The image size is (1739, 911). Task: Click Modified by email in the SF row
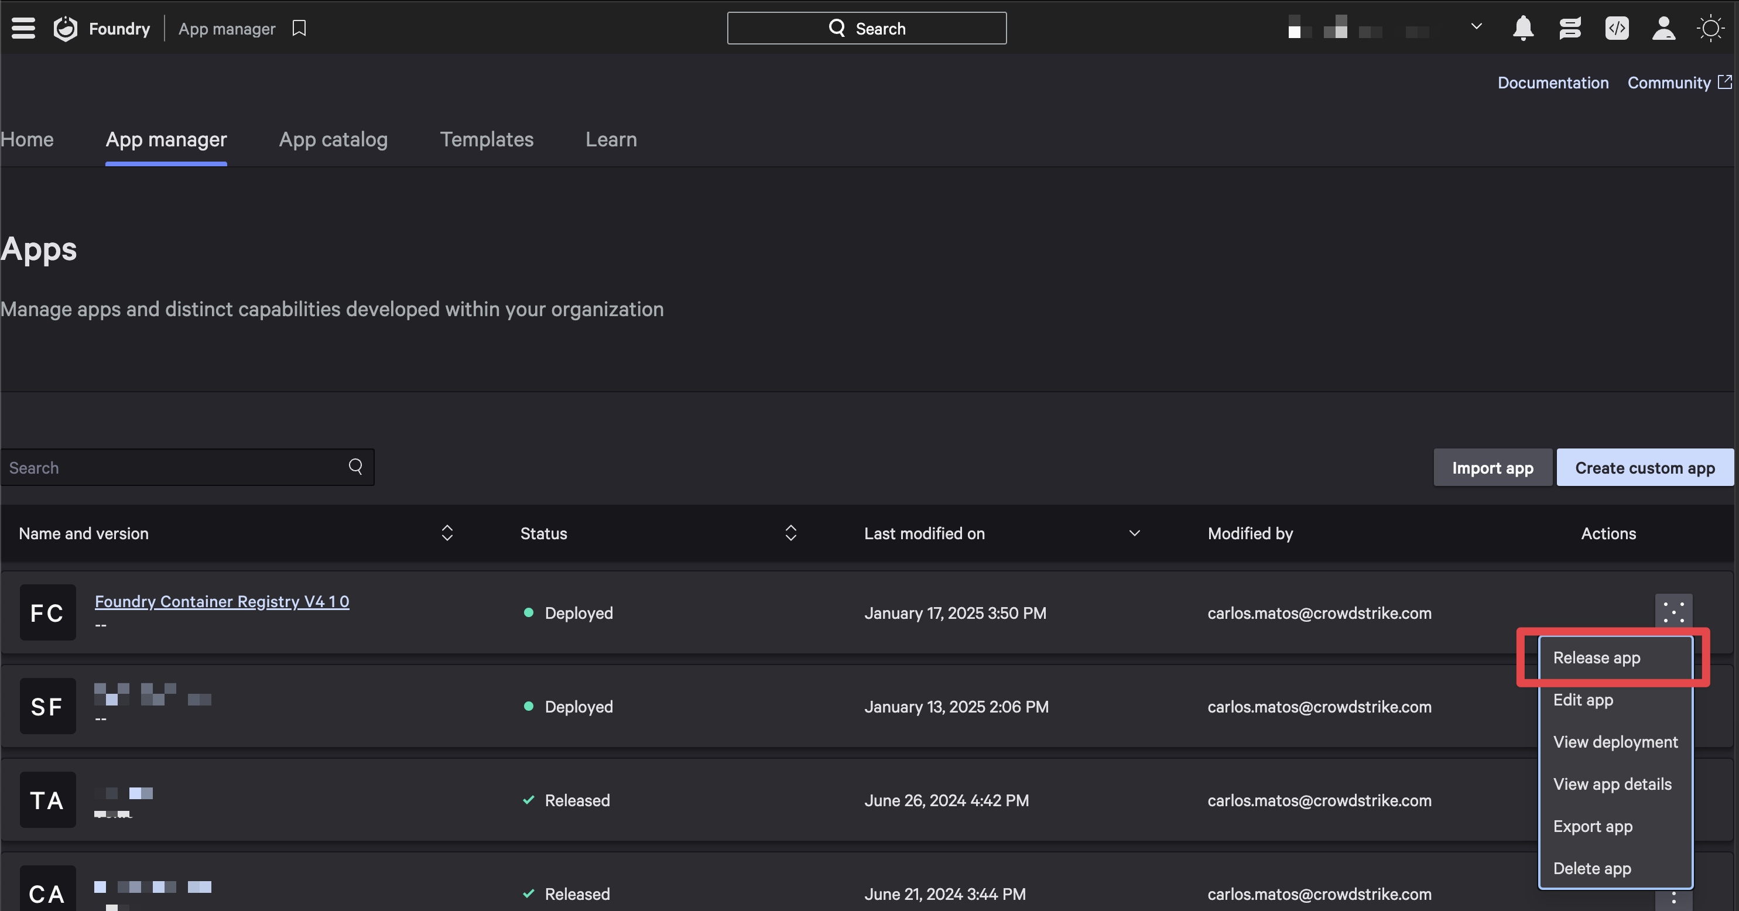[1319, 707]
